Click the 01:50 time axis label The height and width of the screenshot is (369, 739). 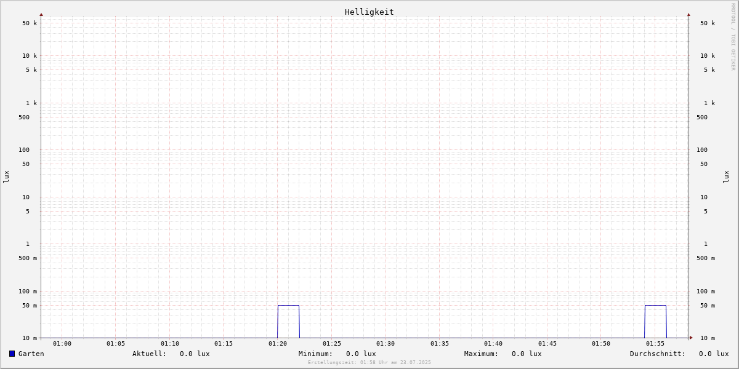click(x=601, y=344)
